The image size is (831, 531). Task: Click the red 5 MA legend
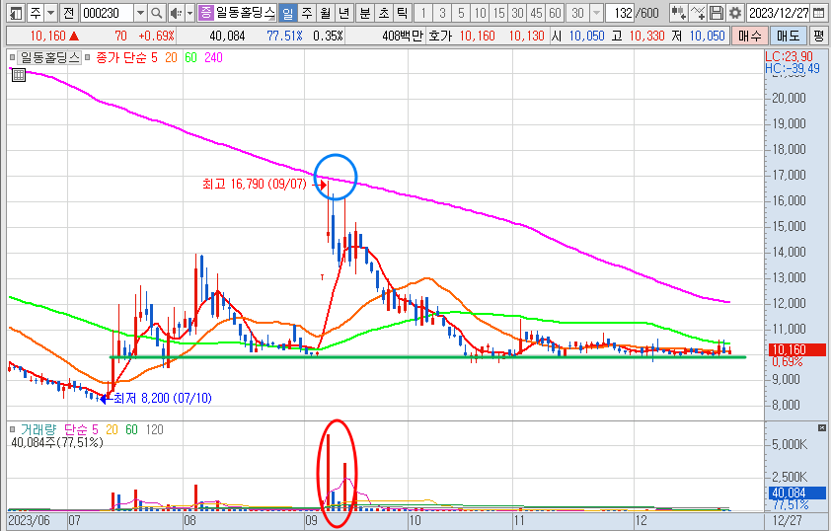(x=154, y=57)
